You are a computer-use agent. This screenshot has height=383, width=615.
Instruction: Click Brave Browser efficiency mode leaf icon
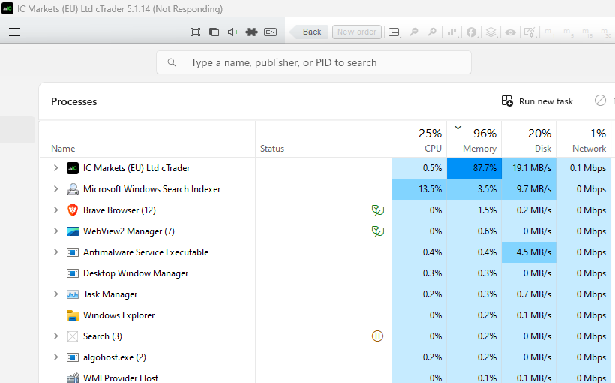pos(378,210)
